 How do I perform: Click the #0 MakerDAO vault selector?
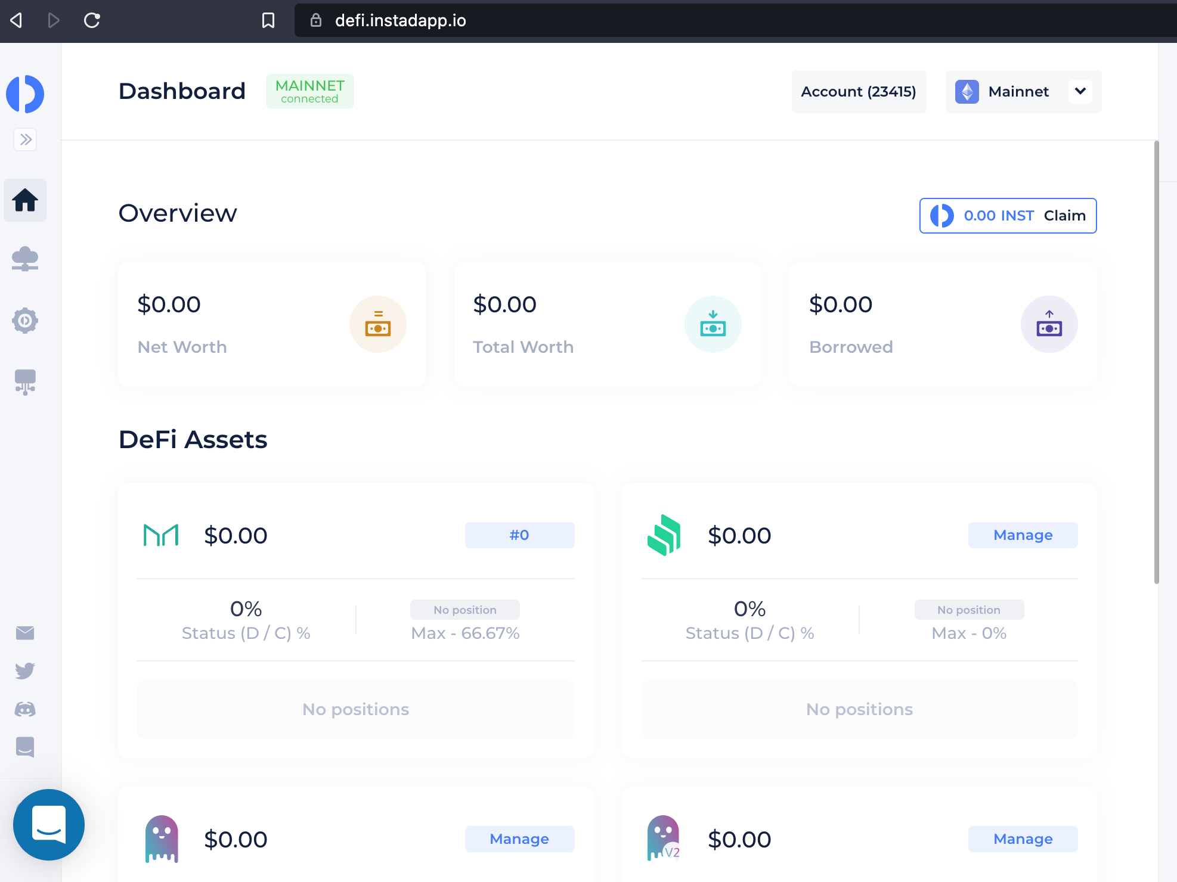pos(519,535)
